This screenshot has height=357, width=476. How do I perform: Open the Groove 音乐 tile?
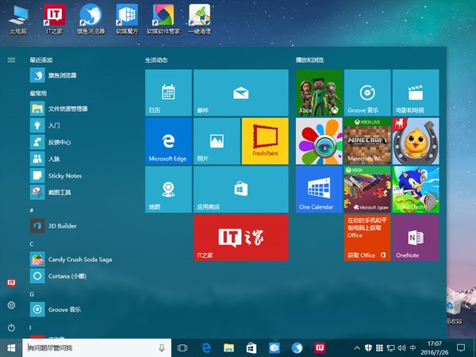pos(367,93)
